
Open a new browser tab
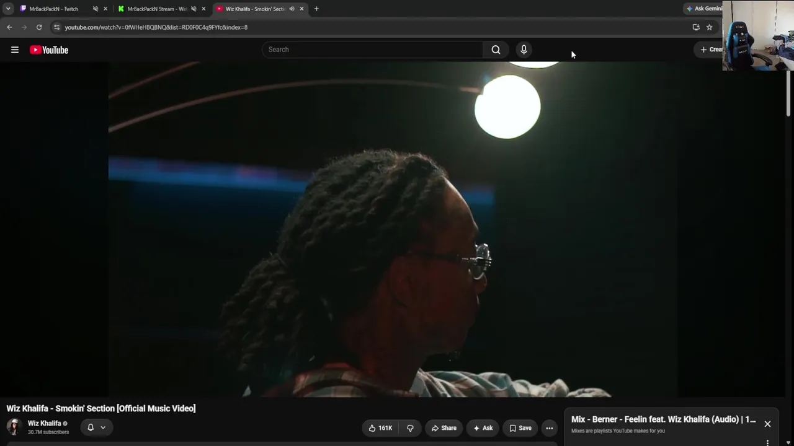coord(316,9)
